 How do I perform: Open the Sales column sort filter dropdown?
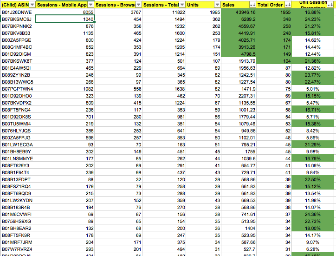(x=252, y=5)
